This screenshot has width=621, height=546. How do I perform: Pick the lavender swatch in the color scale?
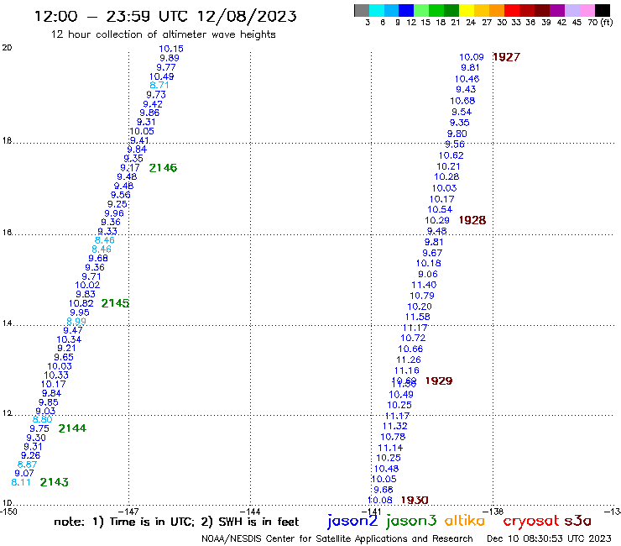pos(571,10)
